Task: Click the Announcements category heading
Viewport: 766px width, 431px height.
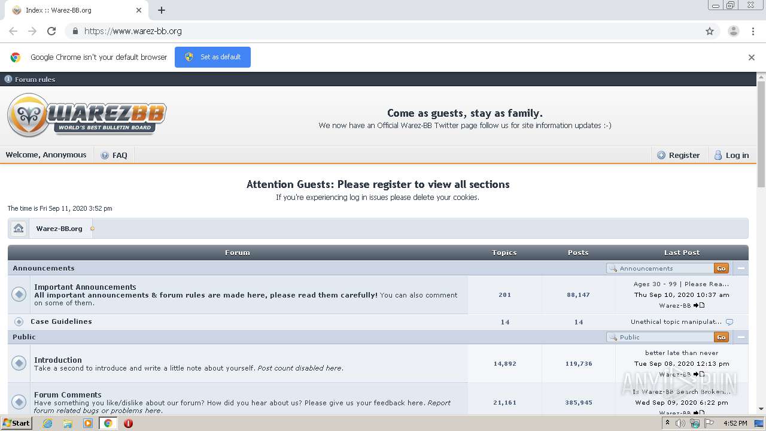Action: pos(44,268)
